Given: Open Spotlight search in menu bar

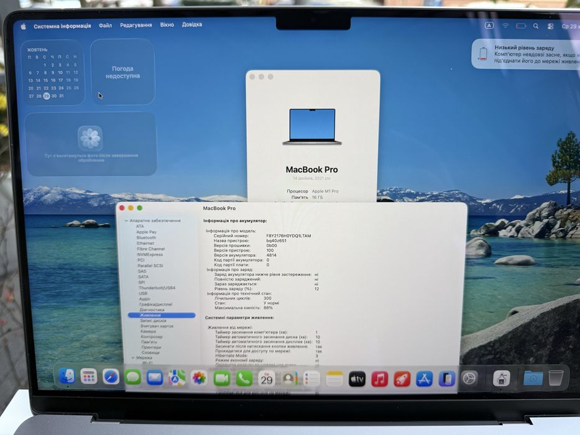Looking at the screenshot, I should click(x=536, y=26).
